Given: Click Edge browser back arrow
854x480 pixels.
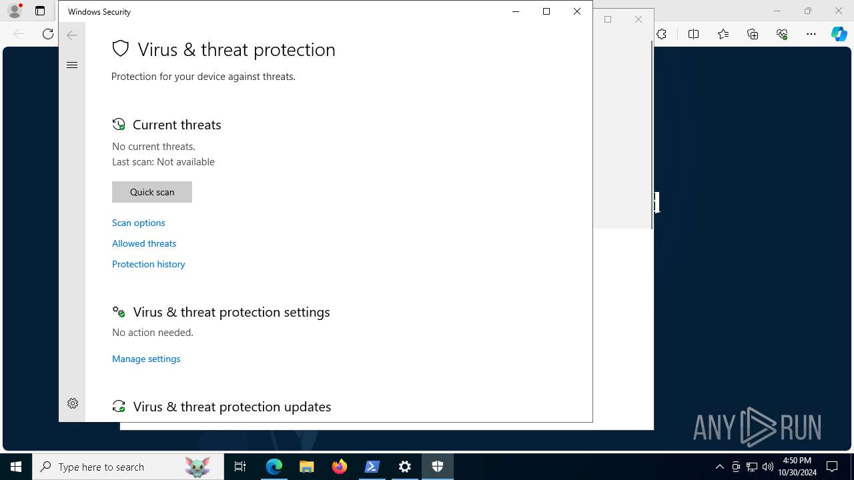Looking at the screenshot, I should coord(19,34).
